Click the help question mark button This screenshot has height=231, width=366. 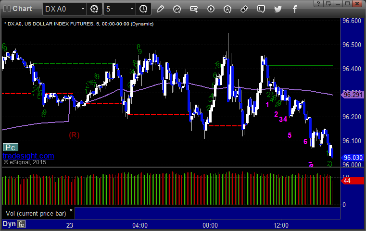(318, 3)
